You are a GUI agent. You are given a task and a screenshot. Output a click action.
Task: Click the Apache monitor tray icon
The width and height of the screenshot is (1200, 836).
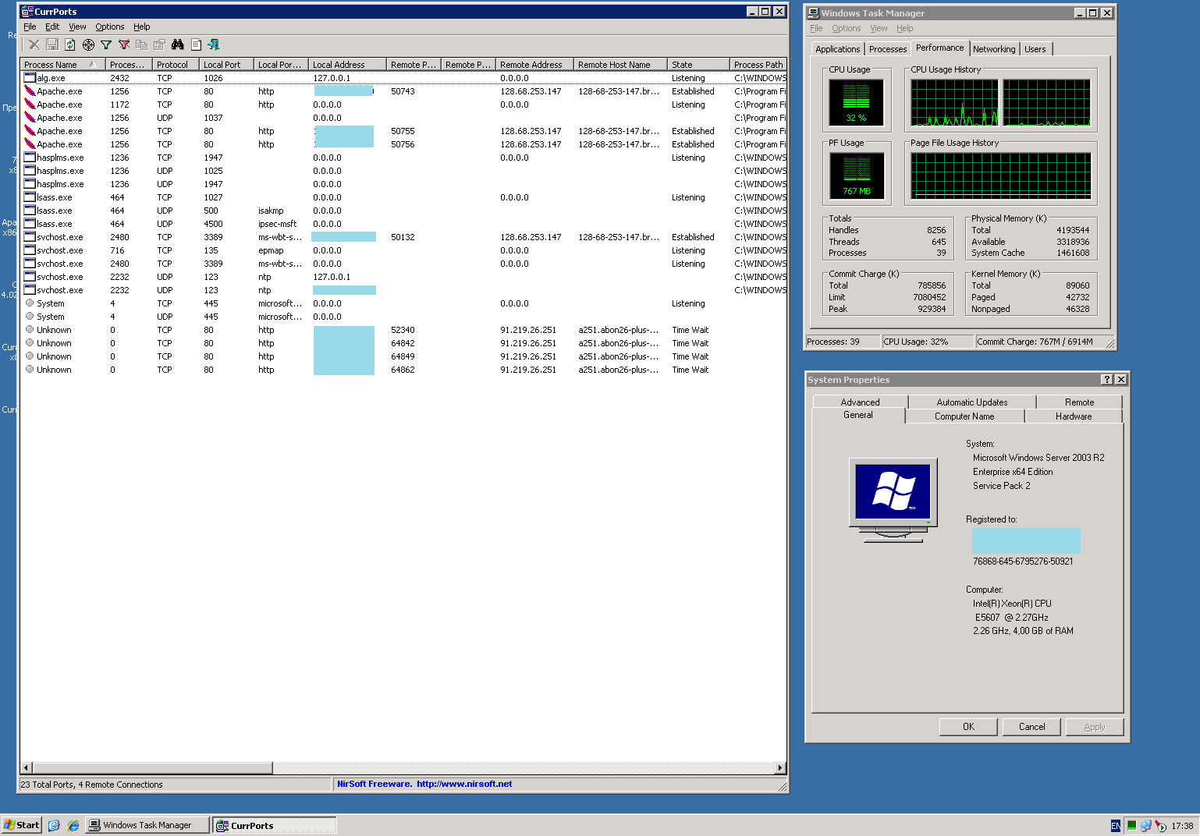[x=1160, y=825]
